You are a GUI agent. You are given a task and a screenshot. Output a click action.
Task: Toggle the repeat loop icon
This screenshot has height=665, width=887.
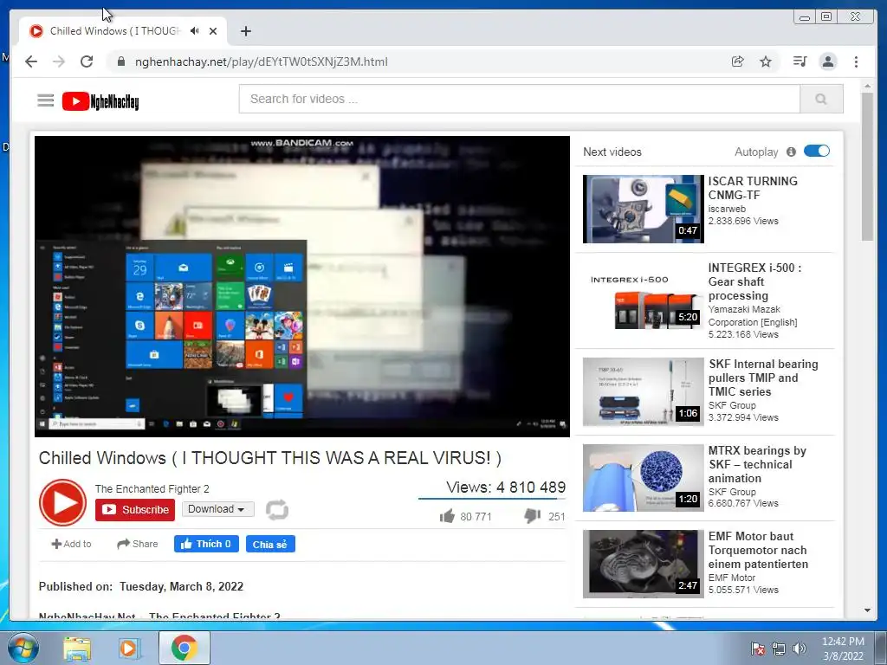click(277, 509)
